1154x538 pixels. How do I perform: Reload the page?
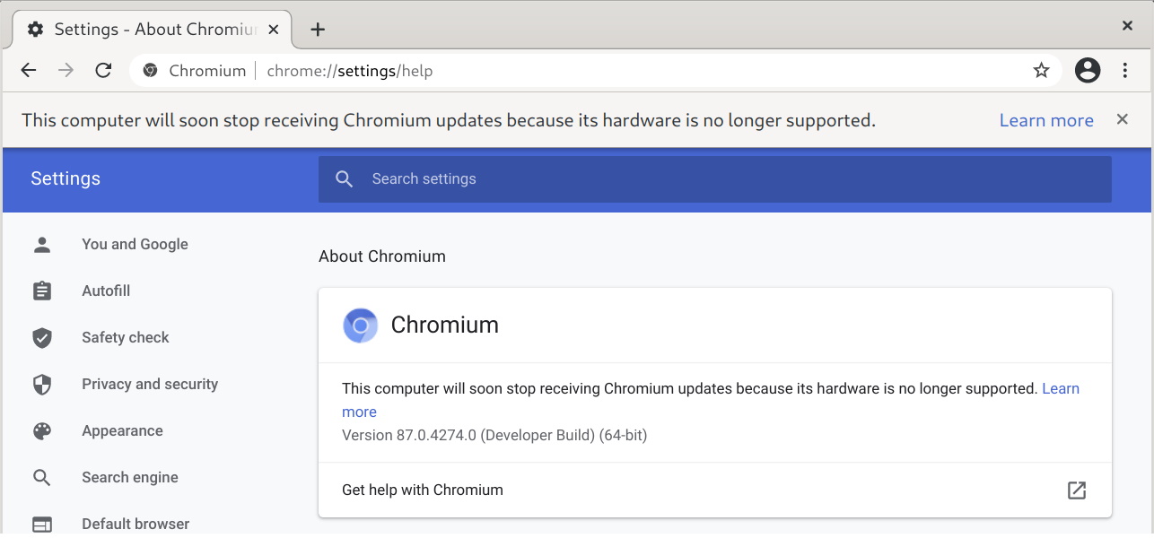(103, 70)
